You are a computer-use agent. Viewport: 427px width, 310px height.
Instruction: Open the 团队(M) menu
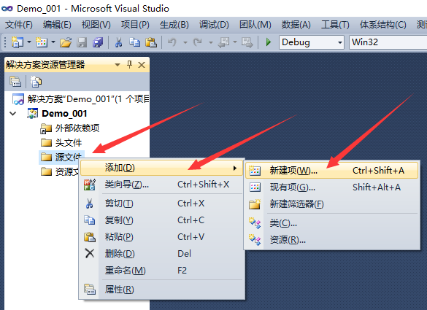[255, 25]
